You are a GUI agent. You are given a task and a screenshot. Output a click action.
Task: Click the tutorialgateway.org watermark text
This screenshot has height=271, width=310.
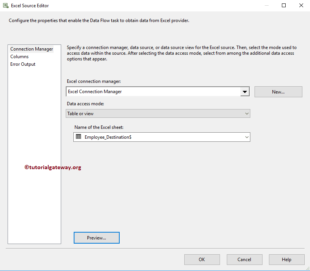click(x=53, y=167)
